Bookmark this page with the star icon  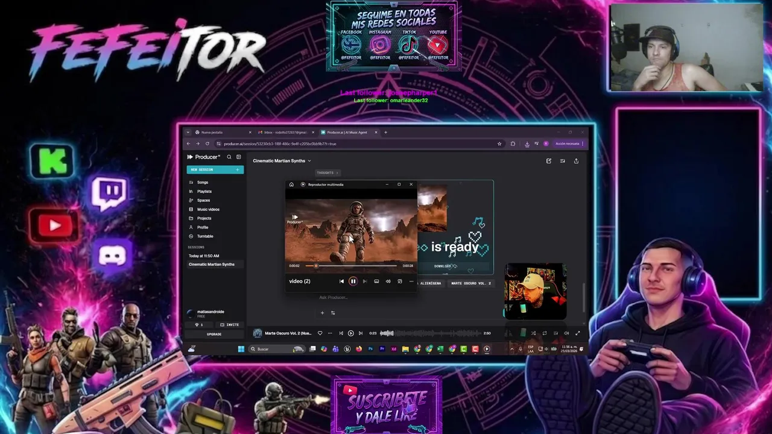click(x=499, y=143)
